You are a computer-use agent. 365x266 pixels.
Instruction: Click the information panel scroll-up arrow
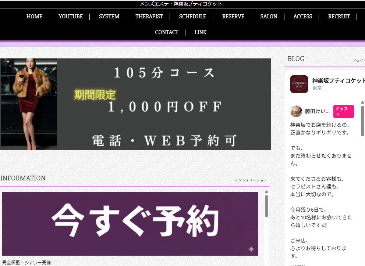point(266,191)
